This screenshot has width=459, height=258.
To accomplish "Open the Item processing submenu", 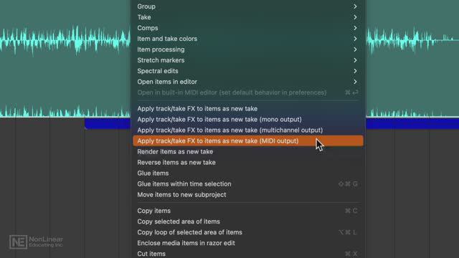I will pos(248,49).
